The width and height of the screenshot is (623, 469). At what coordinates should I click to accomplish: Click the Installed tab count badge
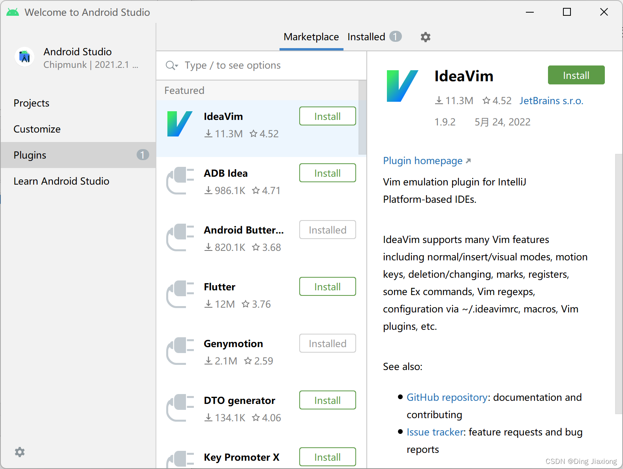[x=395, y=36]
